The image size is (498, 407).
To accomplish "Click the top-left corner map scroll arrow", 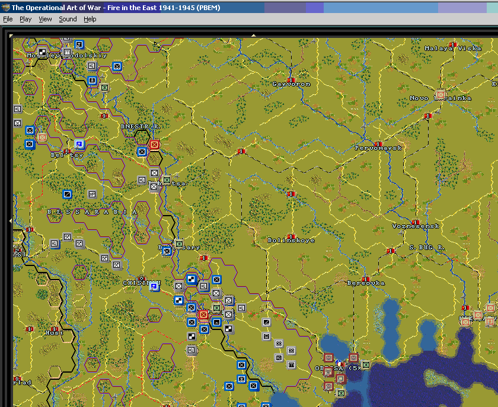I will coord(11,36).
